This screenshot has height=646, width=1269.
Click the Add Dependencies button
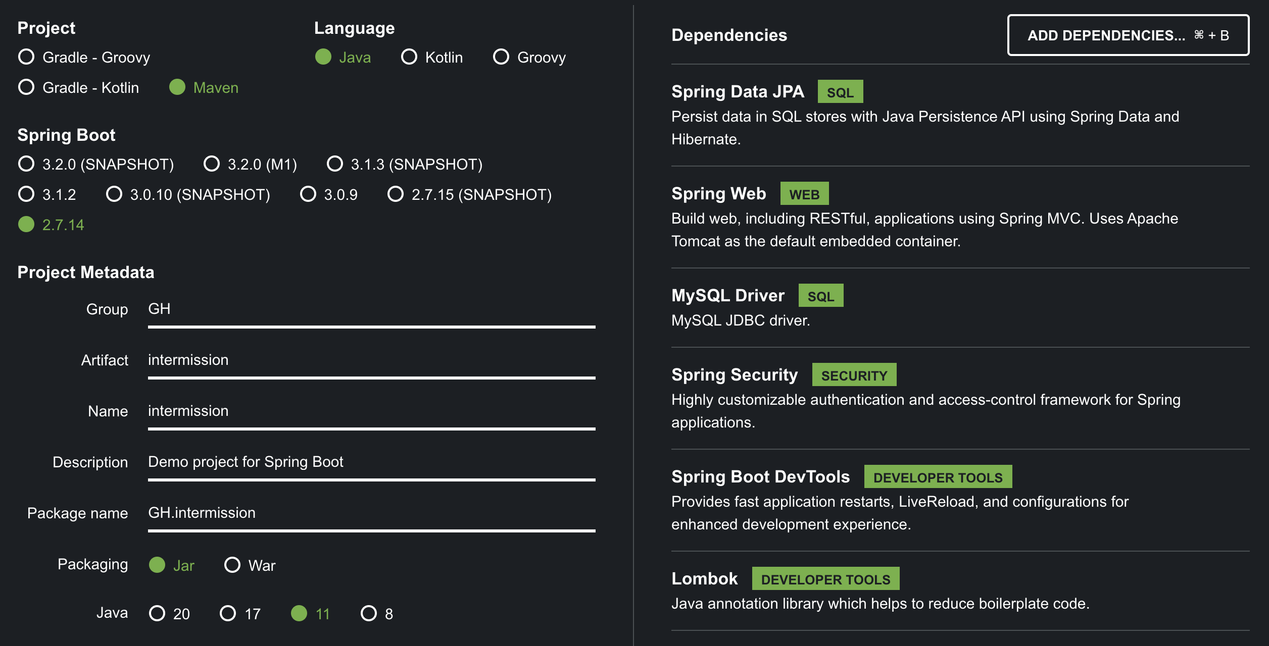(1128, 35)
